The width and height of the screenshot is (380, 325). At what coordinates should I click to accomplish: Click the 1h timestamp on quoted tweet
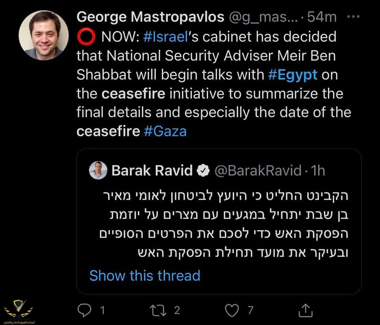(x=318, y=170)
